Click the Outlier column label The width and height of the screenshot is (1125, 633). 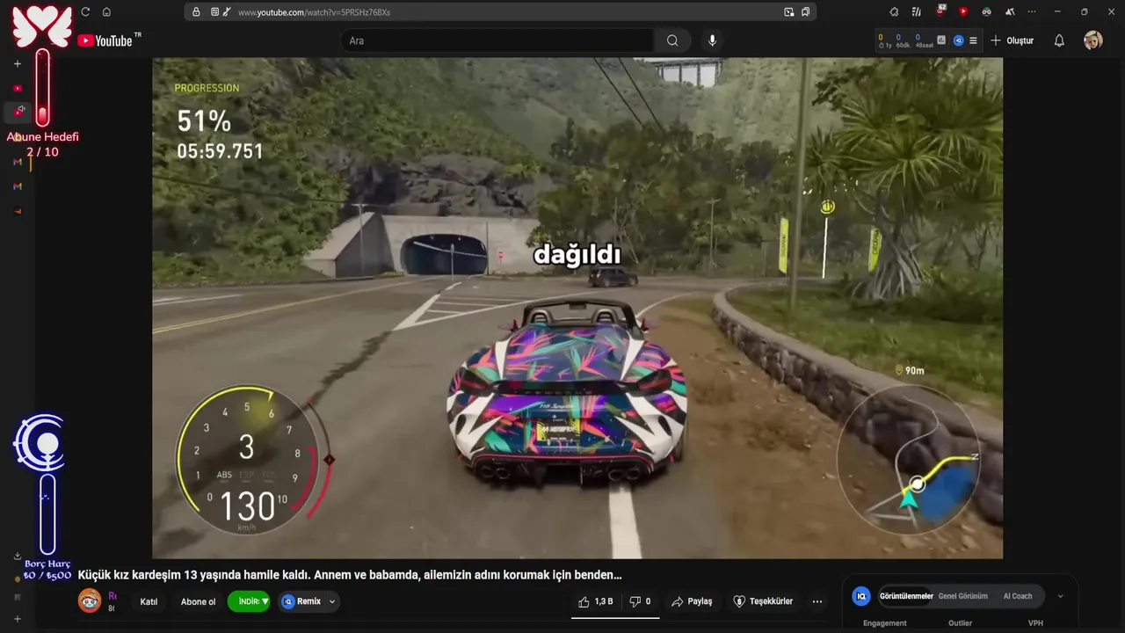(960, 623)
